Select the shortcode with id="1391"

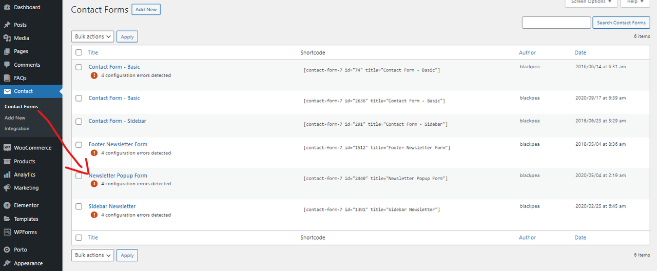tap(372, 209)
